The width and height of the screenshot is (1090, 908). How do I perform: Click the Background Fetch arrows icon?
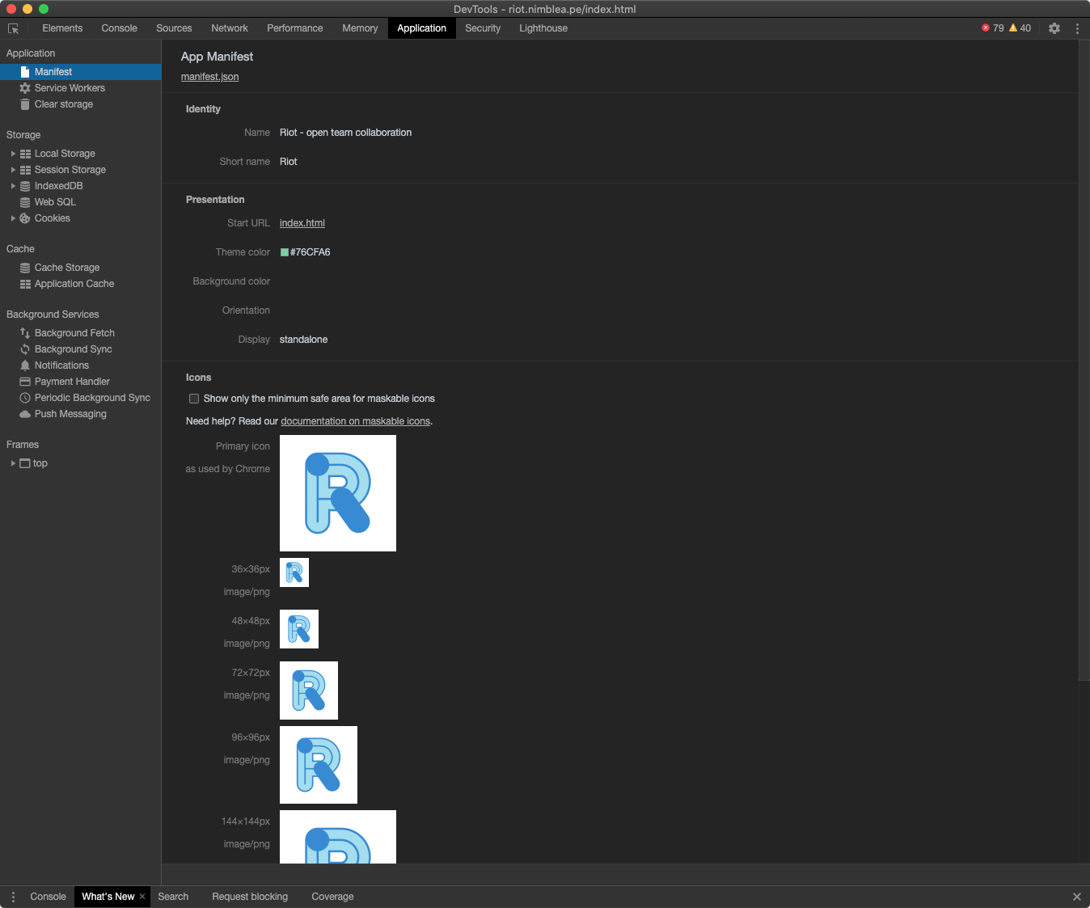(x=25, y=333)
